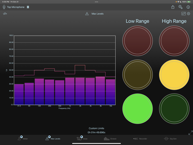Tap the three dots multitasking control
The image size is (193, 145).
[96, 2]
